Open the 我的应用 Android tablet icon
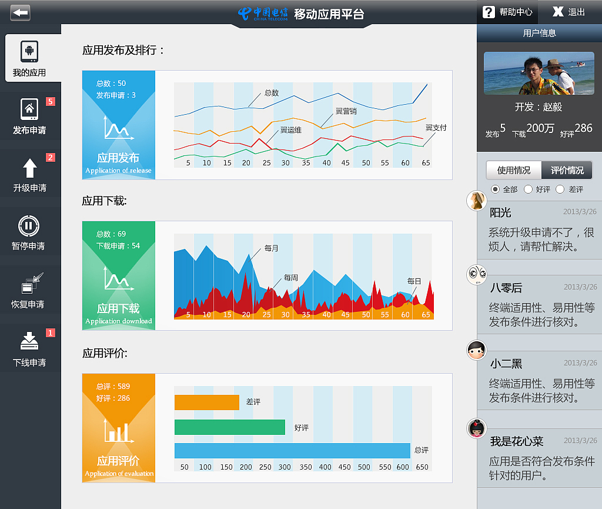Screen dimensions: 602x509 pyautogui.click(x=29, y=51)
